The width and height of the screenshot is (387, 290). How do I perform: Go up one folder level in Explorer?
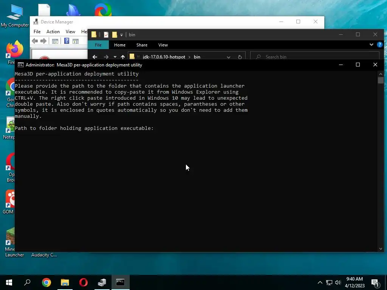(123, 57)
